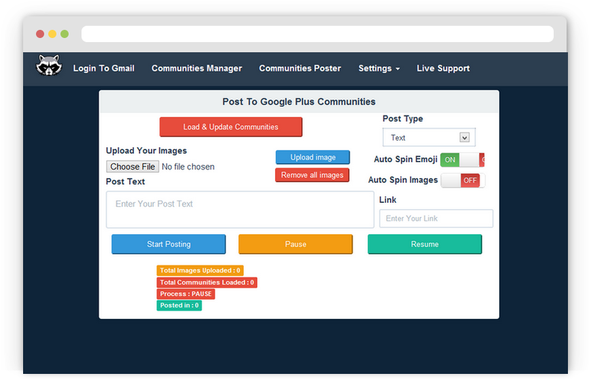Click the Choose File button
This screenshot has width=589, height=380.
[x=133, y=167]
